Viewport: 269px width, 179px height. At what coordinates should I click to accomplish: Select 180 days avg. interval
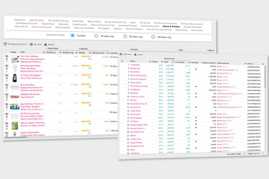(x=153, y=37)
